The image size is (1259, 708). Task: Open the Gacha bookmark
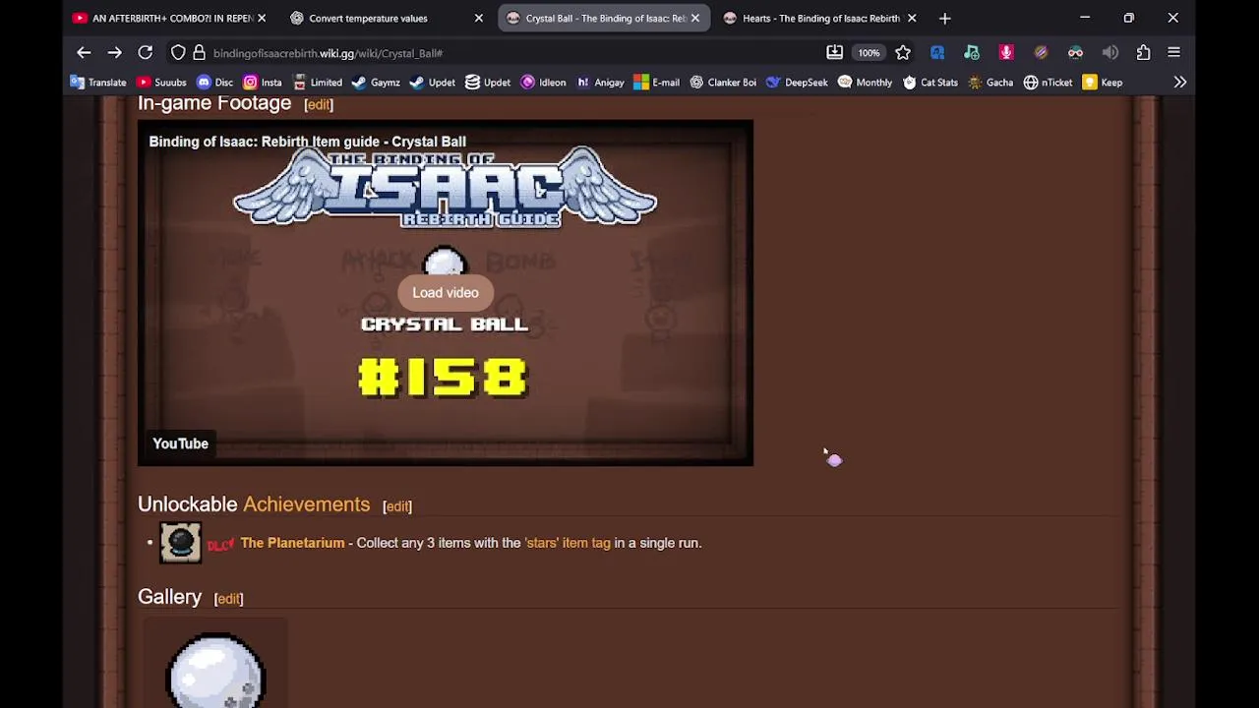[990, 83]
